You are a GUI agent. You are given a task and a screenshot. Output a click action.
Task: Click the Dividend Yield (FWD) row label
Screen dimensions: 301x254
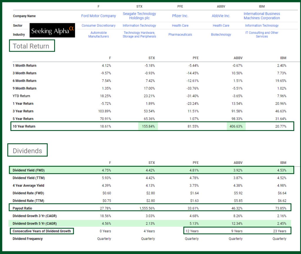(29, 170)
